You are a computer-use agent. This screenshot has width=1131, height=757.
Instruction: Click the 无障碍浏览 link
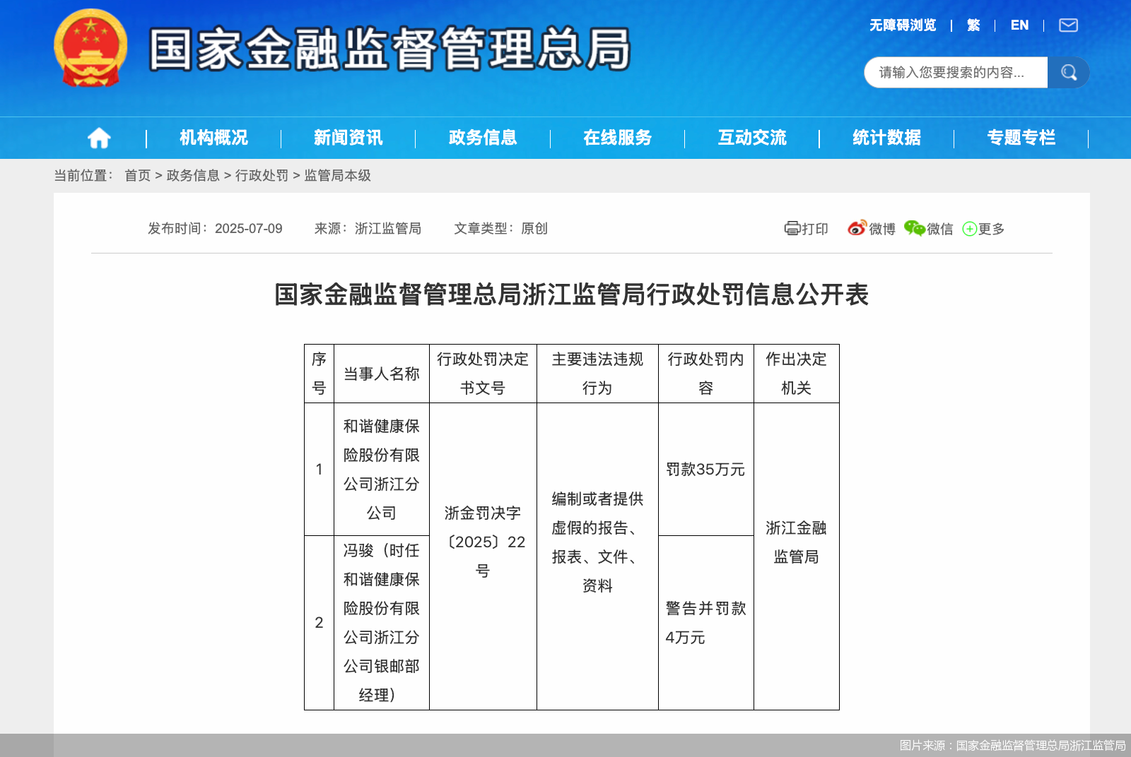click(903, 25)
